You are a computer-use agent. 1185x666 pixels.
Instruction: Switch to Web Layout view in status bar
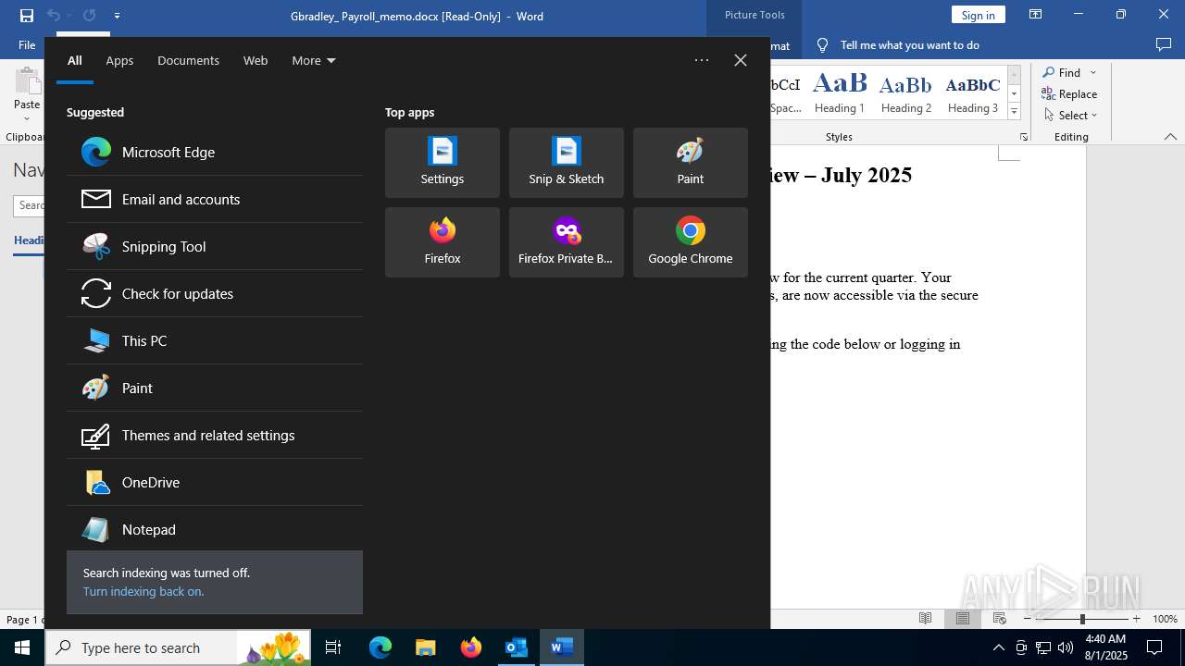[1000, 619]
